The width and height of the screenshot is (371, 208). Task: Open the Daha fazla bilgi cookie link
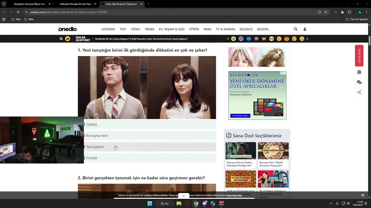click(234, 195)
